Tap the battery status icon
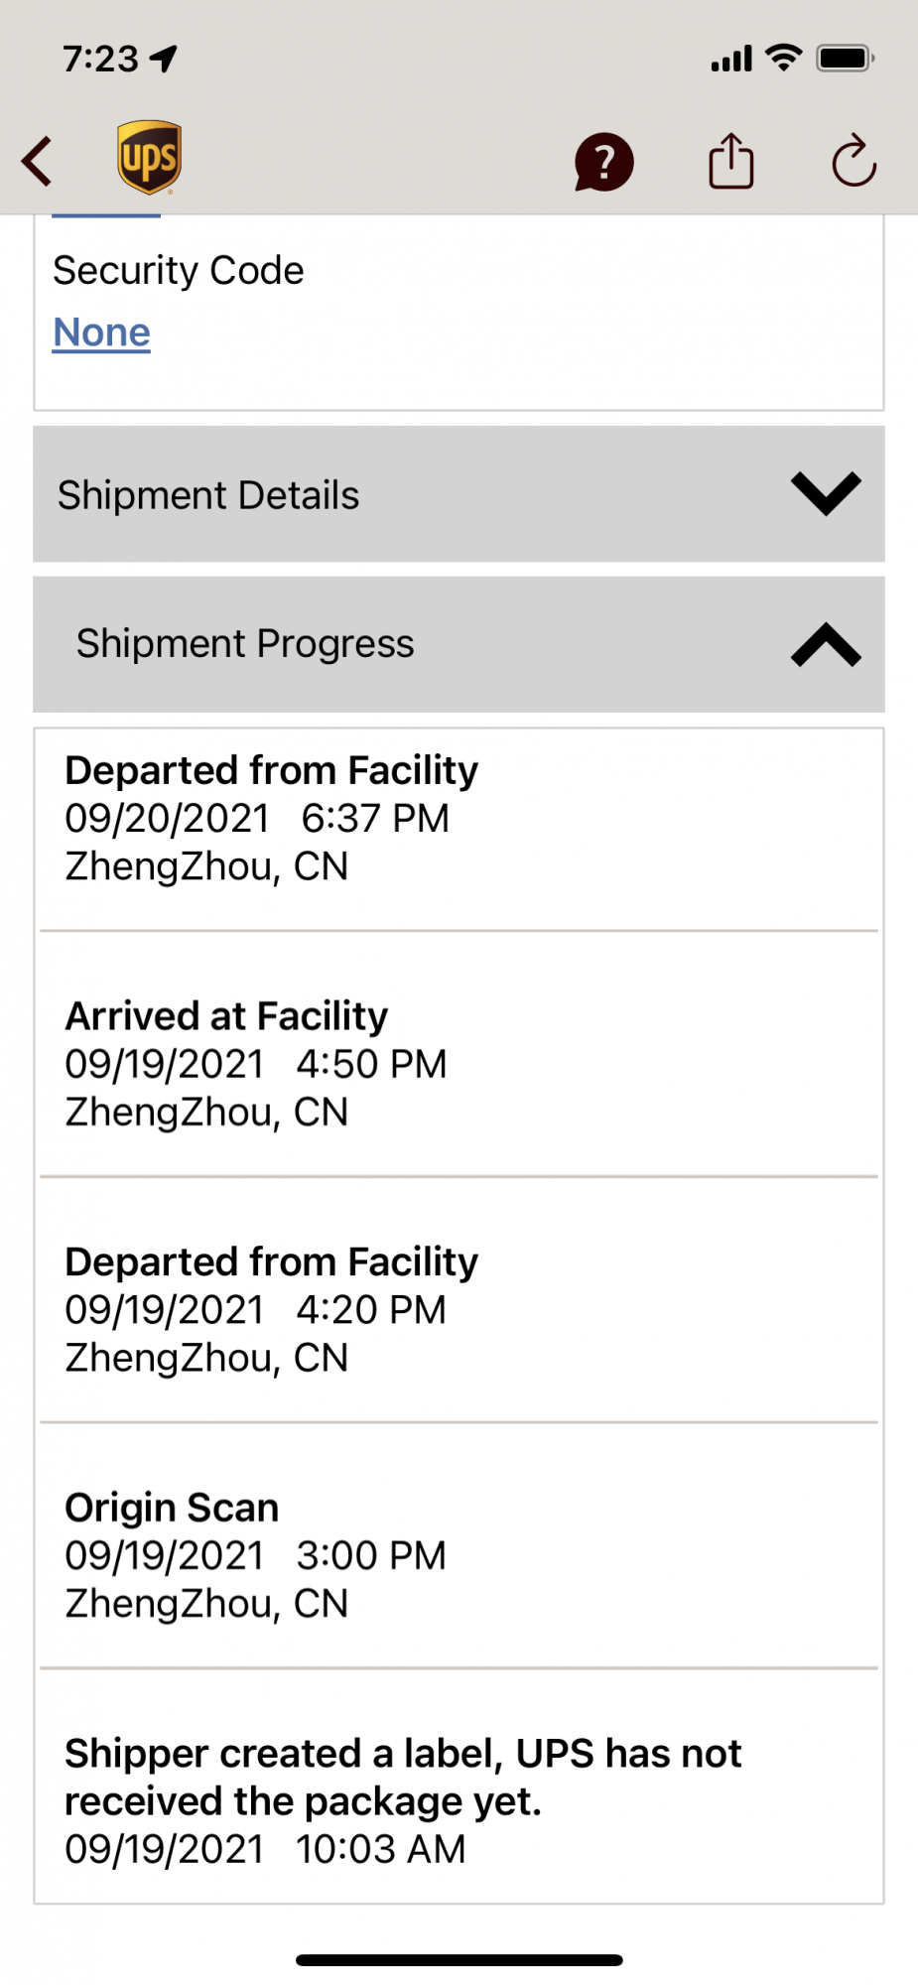 click(x=845, y=59)
